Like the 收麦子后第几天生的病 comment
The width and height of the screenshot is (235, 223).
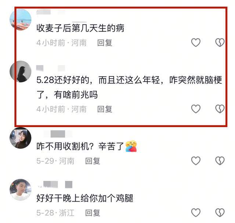coord(196,43)
